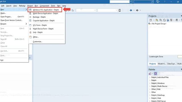Open the Help menu
The image size is (182, 102).
[x=64, y=6]
